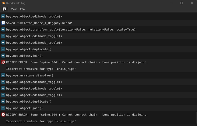
Task: Open the Info menu
Action: (22, 9)
